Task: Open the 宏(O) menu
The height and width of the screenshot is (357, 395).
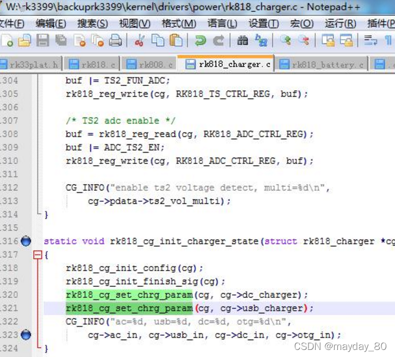Action: pyautogui.click(x=302, y=24)
